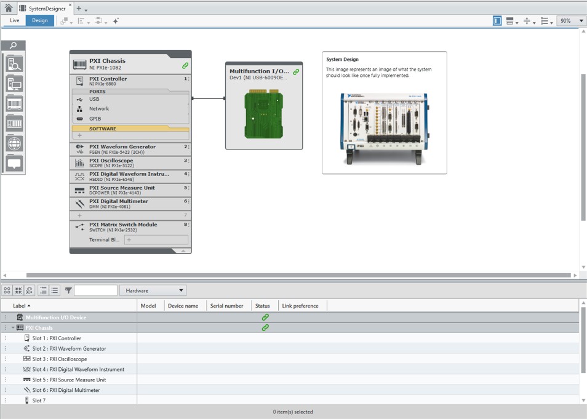Toggle the side pane layout button
The width and height of the screenshot is (587, 419).
click(x=497, y=21)
